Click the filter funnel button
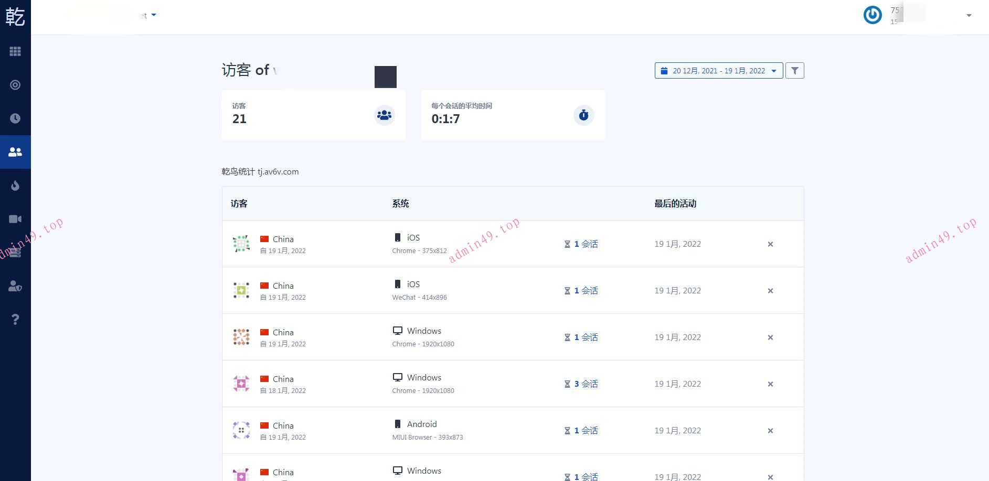 coord(794,71)
